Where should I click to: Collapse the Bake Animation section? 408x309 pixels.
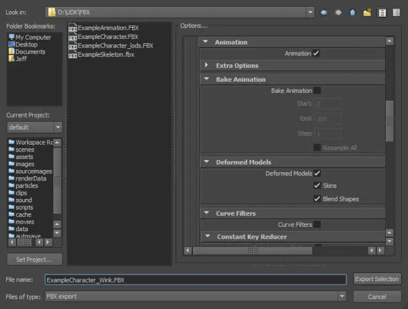tap(206, 79)
